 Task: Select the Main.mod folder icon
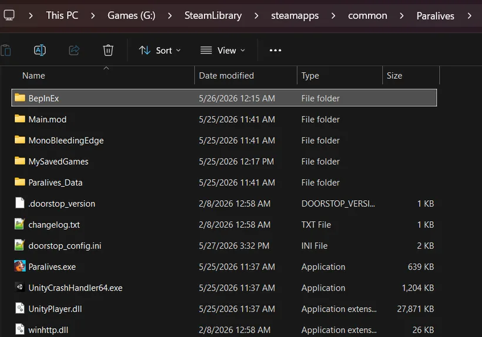point(20,119)
